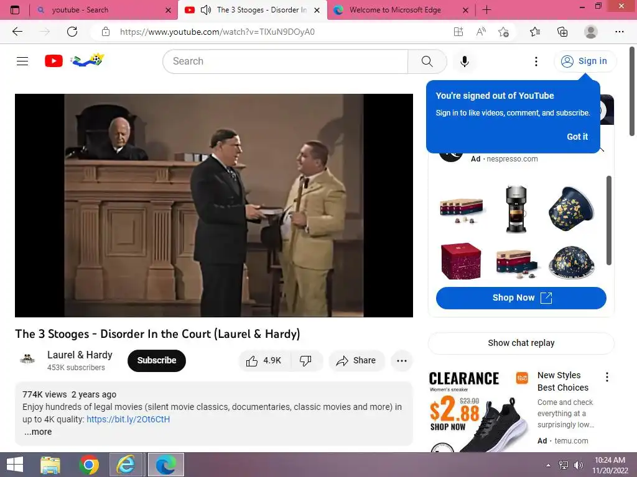Open the network tray icon
Screen dimensions: 637x477
564,465
